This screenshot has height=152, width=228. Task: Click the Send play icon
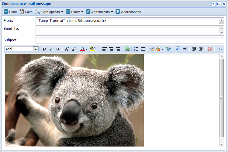pos(6,12)
